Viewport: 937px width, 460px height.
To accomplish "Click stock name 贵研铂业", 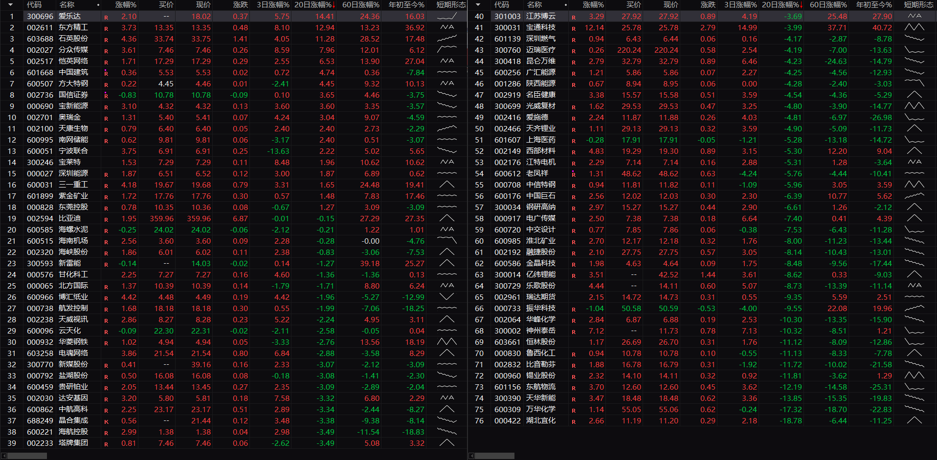I will pyautogui.click(x=73, y=387).
